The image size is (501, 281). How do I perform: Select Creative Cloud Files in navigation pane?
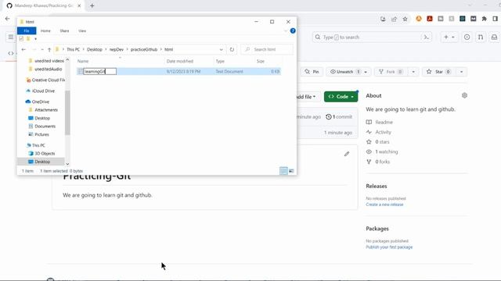pyautogui.click(x=45, y=80)
